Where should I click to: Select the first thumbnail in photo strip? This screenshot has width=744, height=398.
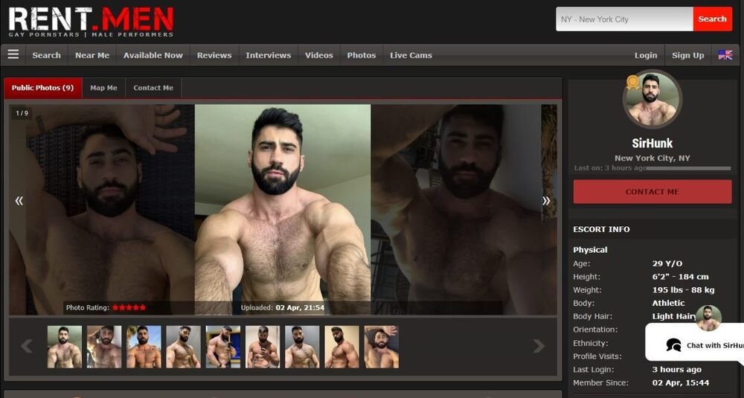point(65,347)
